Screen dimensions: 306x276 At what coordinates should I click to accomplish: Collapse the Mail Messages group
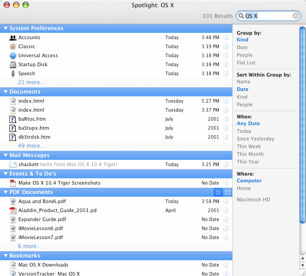click(x=5, y=156)
